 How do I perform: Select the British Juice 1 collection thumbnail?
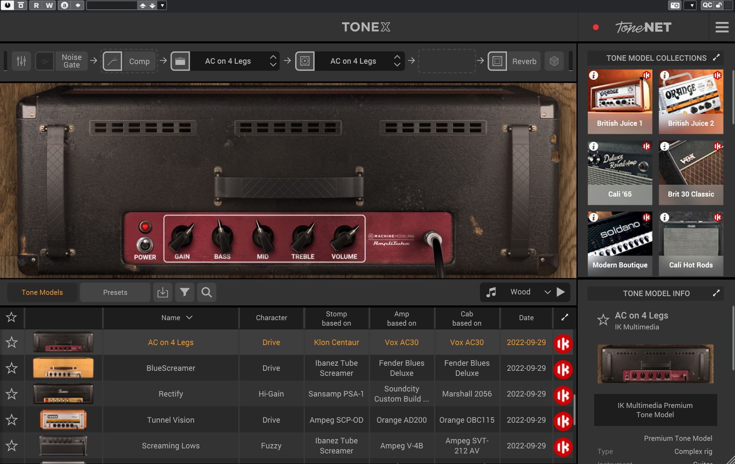pyautogui.click(x=620, y=101)
